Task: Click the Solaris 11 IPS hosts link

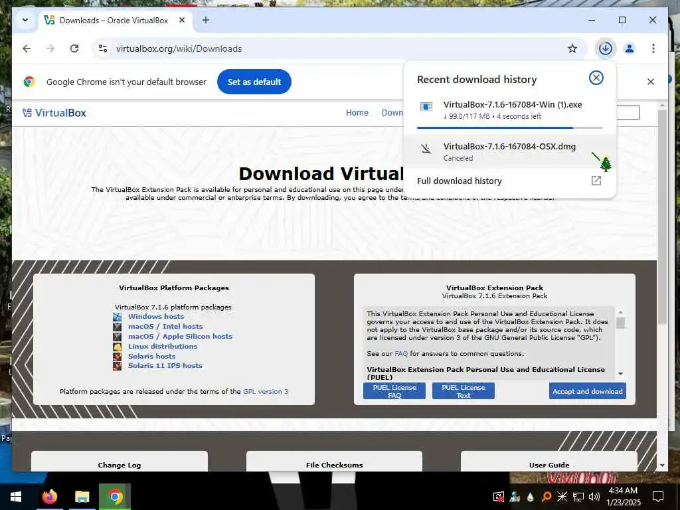Action: click(165, 366)
